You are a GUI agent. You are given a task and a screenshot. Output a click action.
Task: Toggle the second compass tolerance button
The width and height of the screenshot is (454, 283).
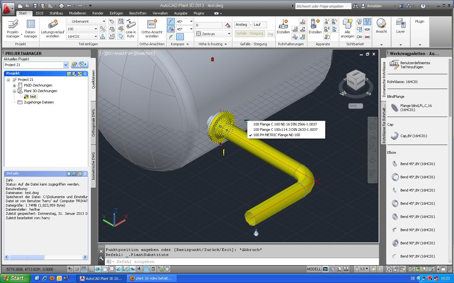pos(171,29)
